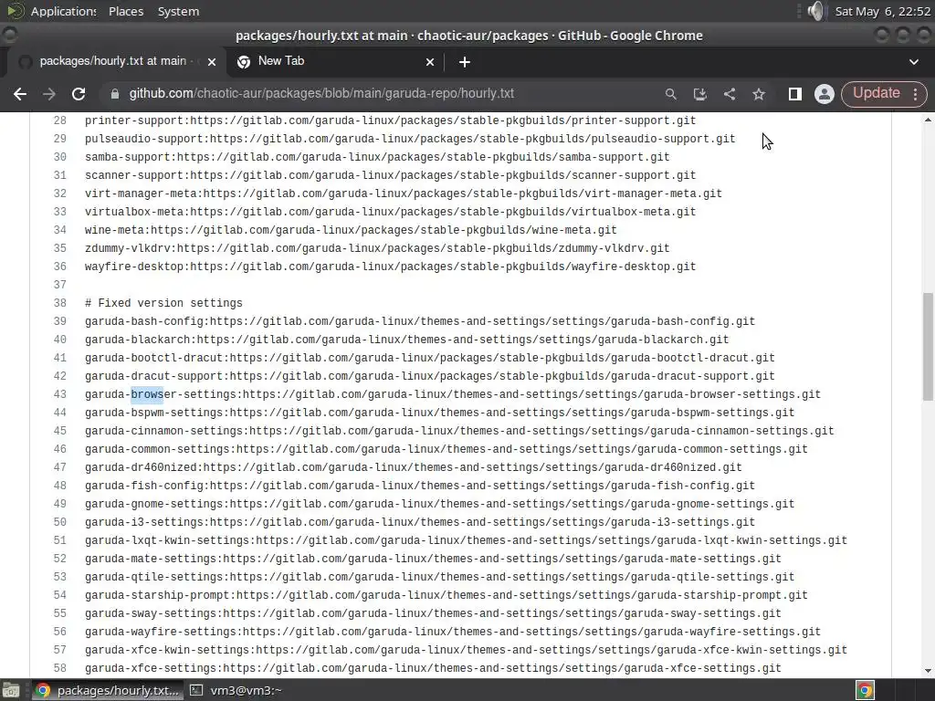Click the garuda-xfce-kwin-settings line
The height and width of the screenshot is (701, 935).
[x=466, y=650]
